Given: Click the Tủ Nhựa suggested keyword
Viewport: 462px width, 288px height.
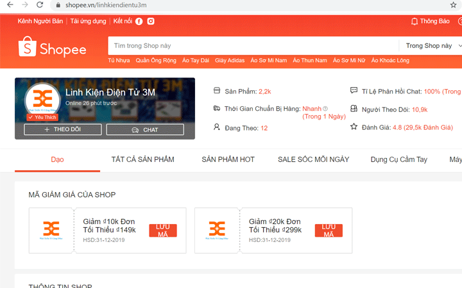Looking at the screenshot, I should click(x=119, y=61).
